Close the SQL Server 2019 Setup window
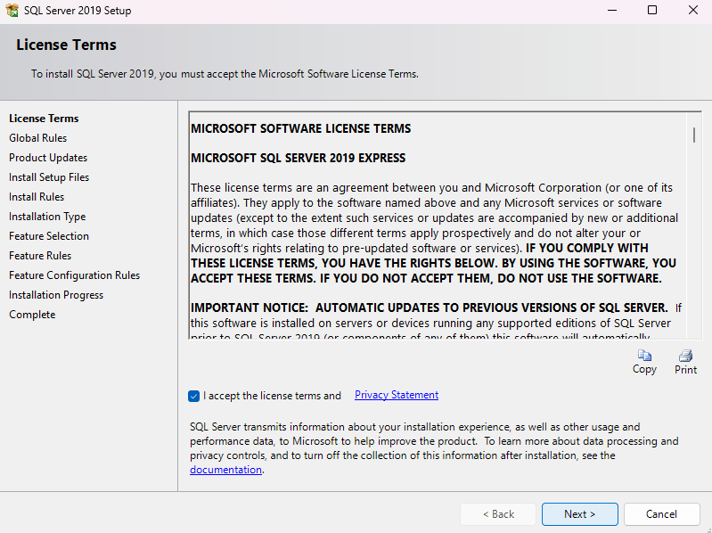This screenshot has width=712, height=533. [x=693, y=10]
